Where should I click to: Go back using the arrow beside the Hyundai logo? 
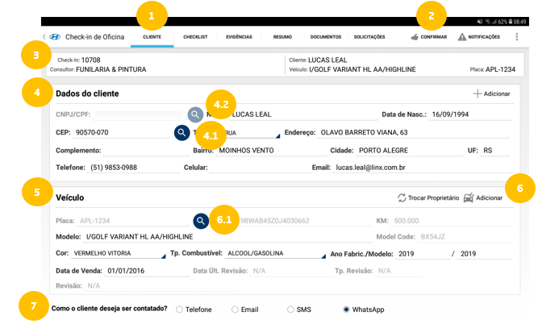tap(44, 37)
